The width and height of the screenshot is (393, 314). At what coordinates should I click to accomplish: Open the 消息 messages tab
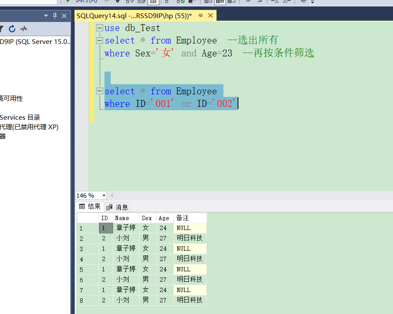pyautogui.click(x=117, y=207)
